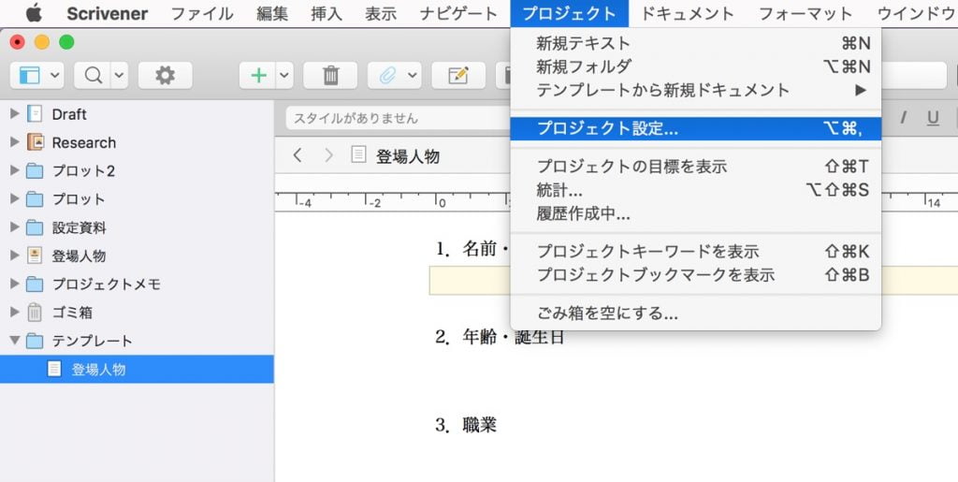The width and height of the screenshot is (958, 482).
Task: Open the スタイルがありません style selector
Action: click(397, 118)
